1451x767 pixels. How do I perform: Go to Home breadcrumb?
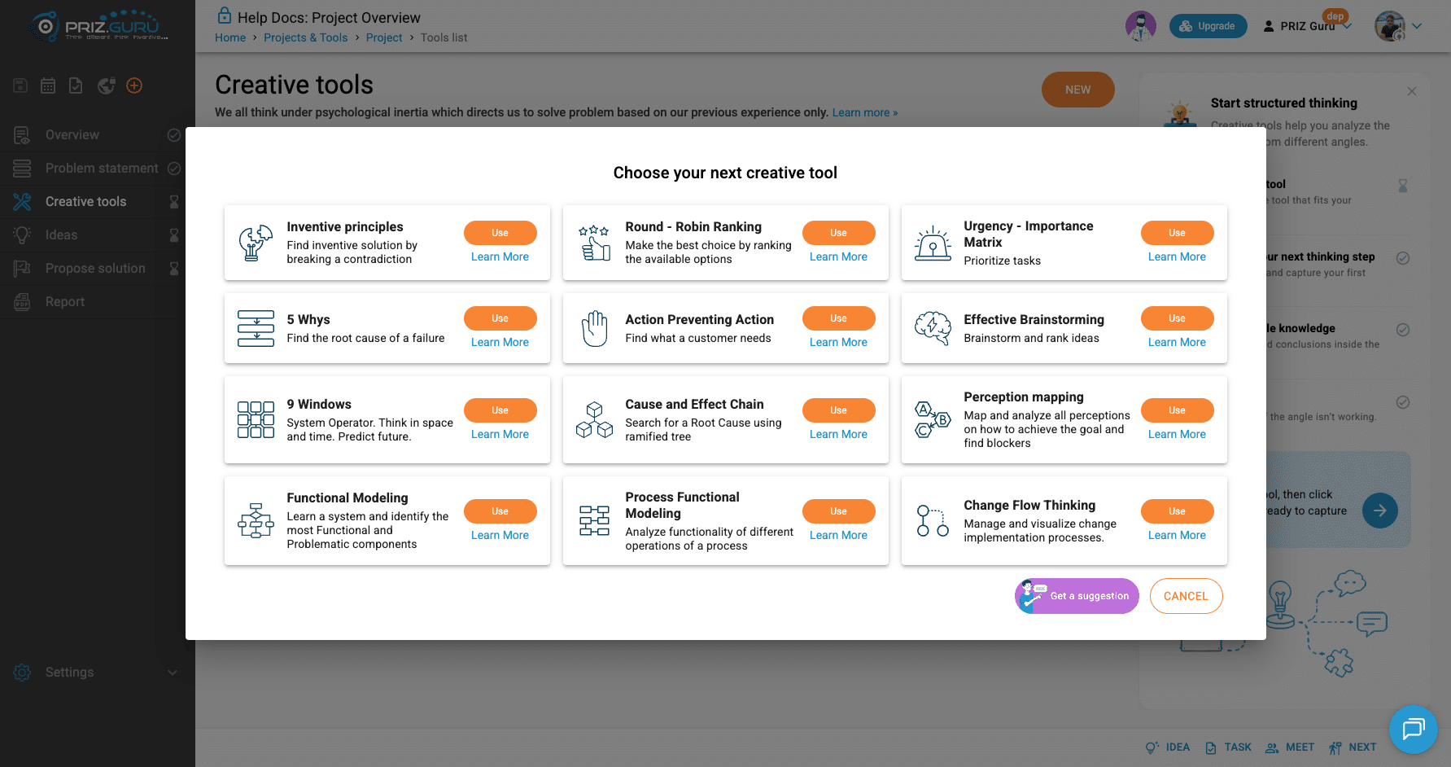230,37
